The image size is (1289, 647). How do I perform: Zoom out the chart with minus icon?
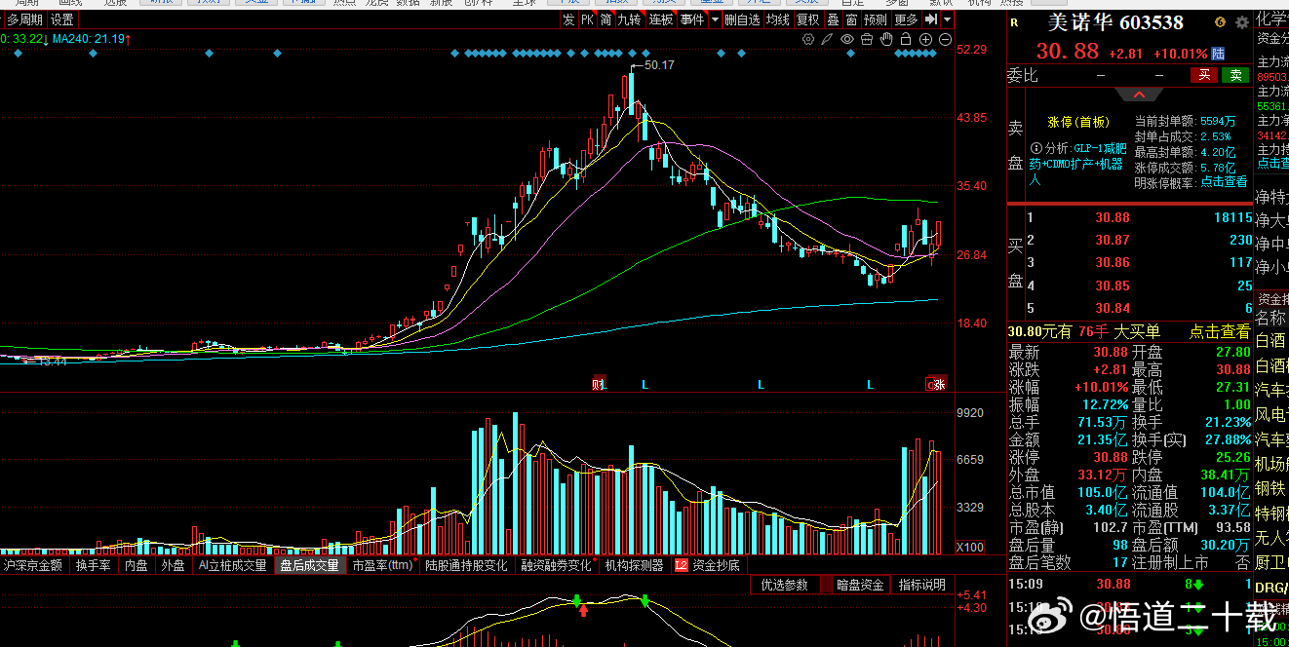tap(945, 39)
